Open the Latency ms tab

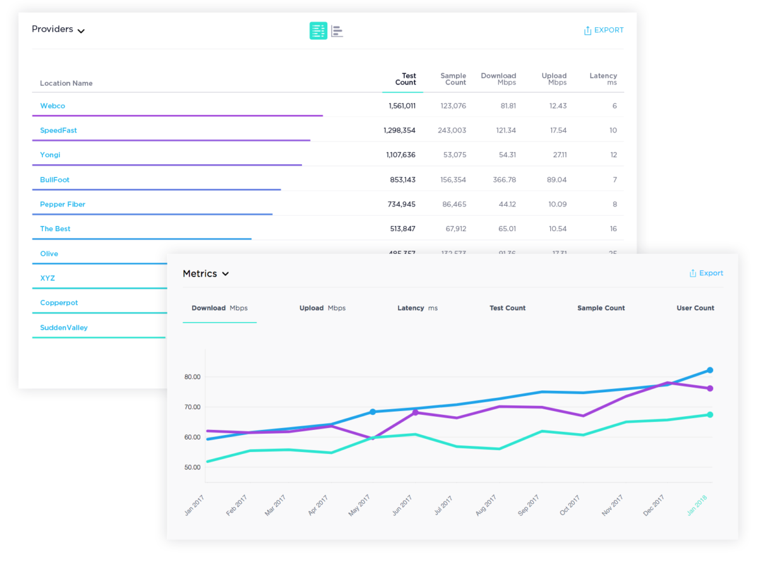[417, 308]
